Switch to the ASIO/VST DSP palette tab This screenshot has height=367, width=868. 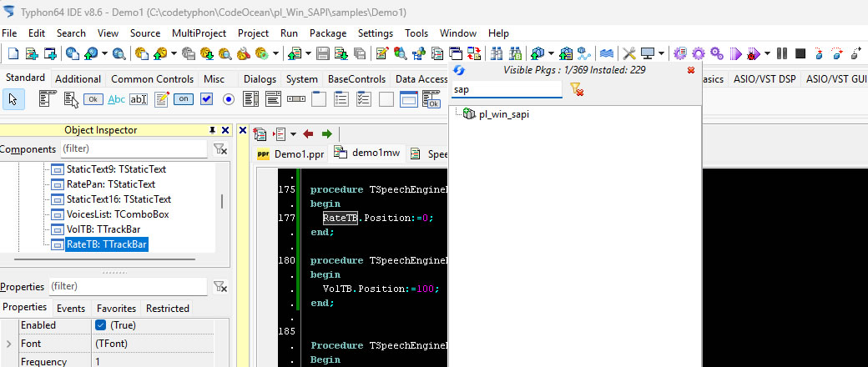[765, 79]
